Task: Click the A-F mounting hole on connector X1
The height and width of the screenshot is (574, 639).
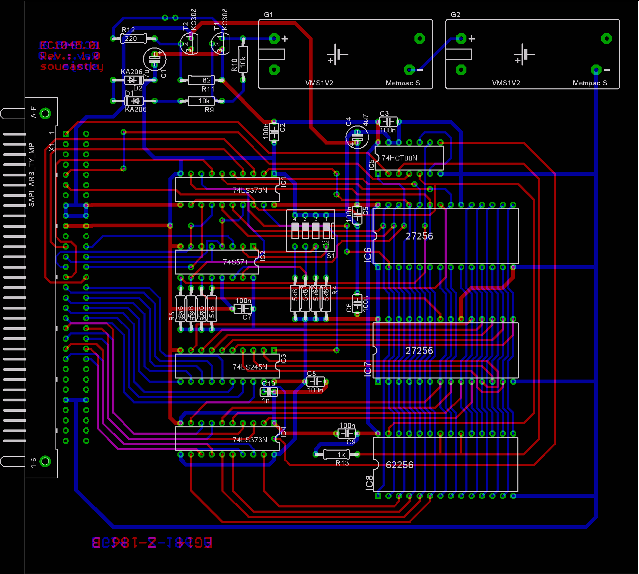Action: point(45,113)
